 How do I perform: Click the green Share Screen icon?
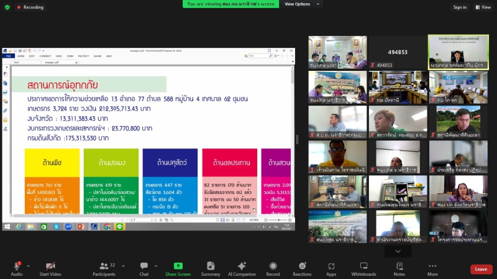(x=178, y=266)
